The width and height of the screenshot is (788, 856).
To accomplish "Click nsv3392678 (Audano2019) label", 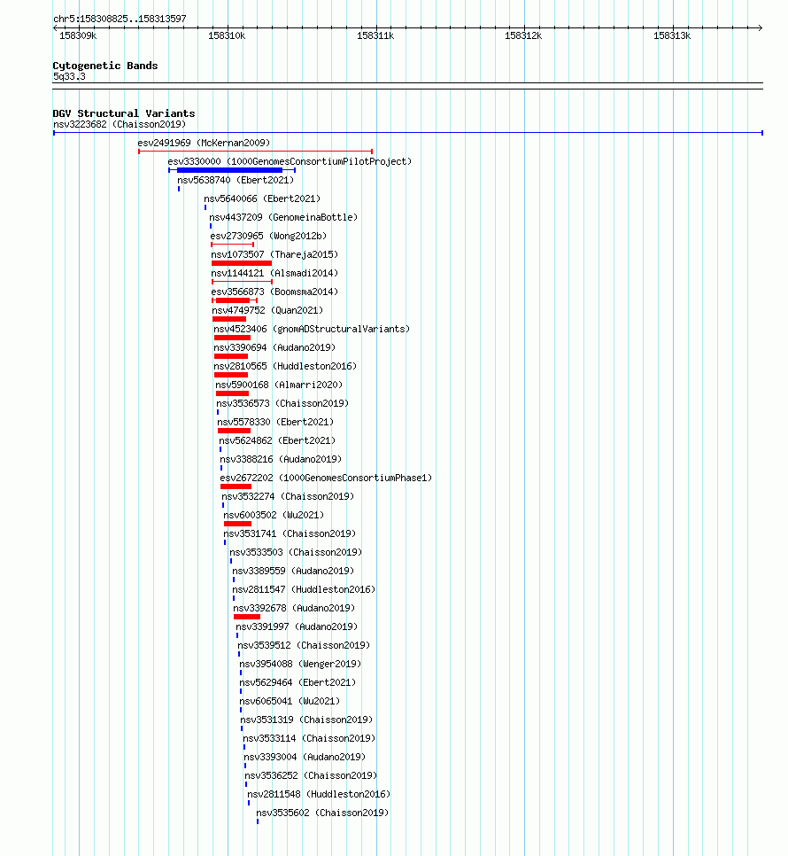I will coord(295,607).
